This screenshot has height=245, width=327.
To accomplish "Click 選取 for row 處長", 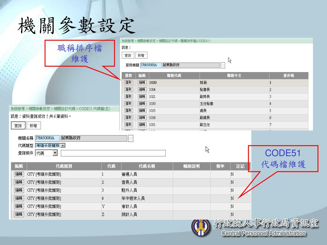I will click(128, 111).
